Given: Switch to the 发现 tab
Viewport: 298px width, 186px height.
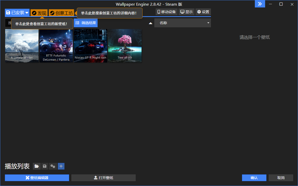Looking at the screenshot, I should point(39,13).
